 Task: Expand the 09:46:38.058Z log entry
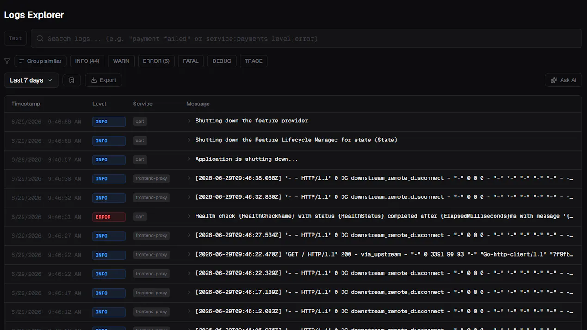coord(189,178)
